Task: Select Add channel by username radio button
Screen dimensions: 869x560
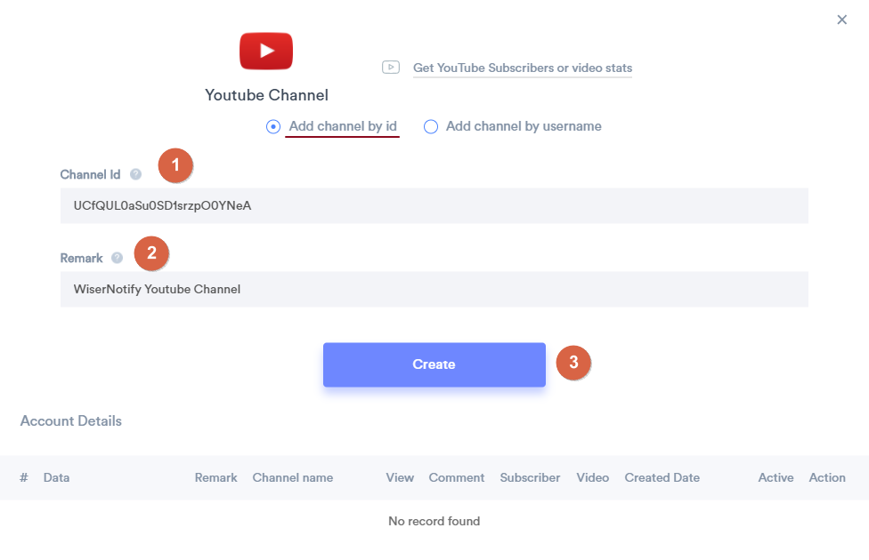Action: (x=431, y=127)
